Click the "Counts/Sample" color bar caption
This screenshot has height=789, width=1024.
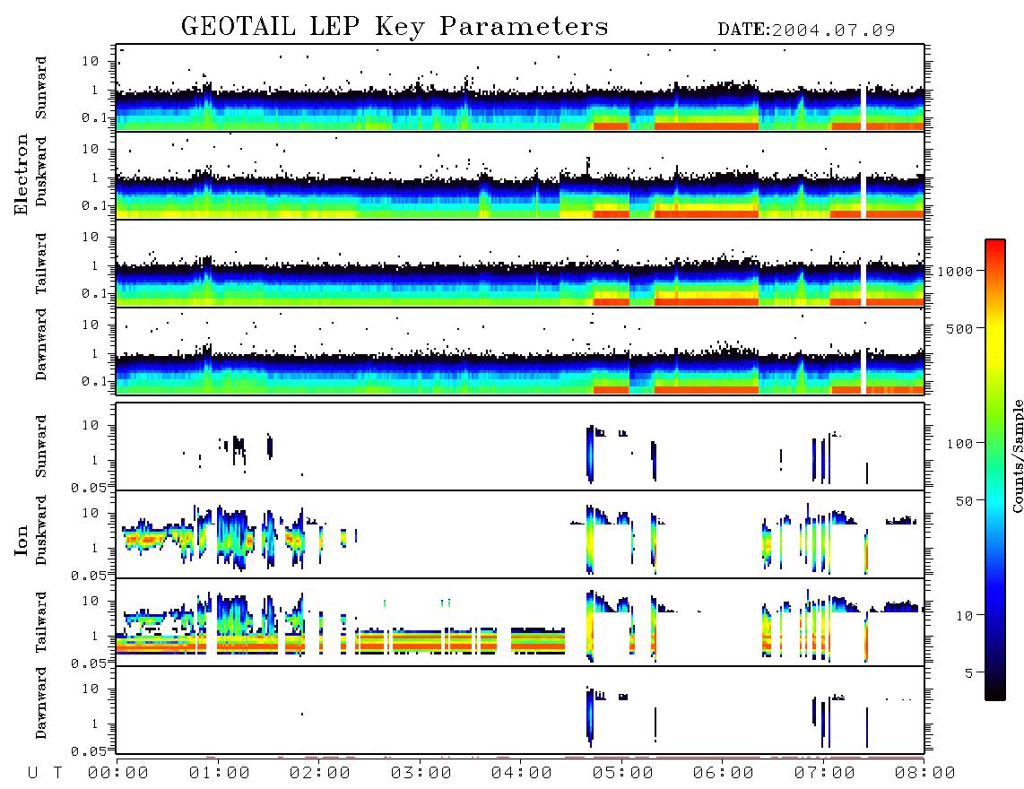coord(1017,455)
